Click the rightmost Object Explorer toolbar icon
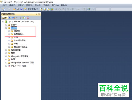This screenshot has height=100, width=132. coord(27,18)
